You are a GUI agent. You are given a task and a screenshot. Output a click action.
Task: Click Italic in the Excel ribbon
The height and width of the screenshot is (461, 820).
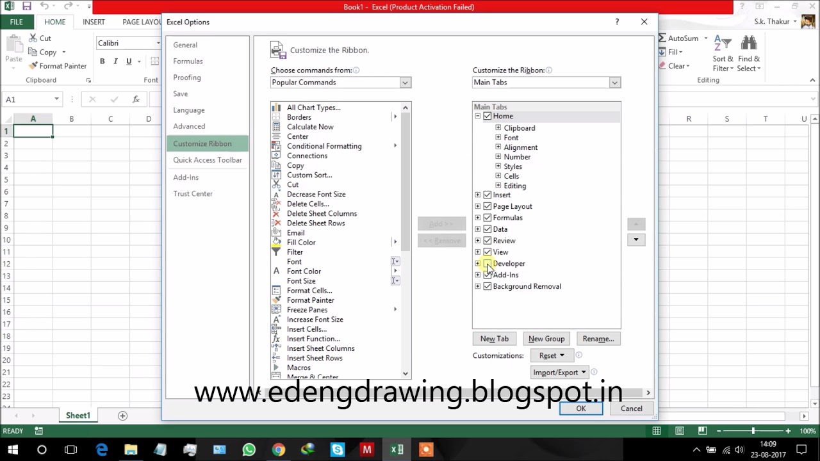click(x=115, y=61)
